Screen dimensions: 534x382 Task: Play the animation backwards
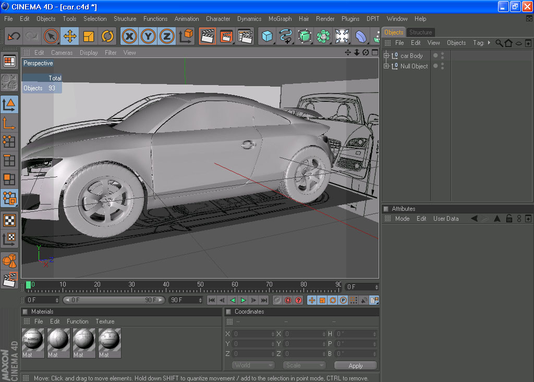click(233, 300)
